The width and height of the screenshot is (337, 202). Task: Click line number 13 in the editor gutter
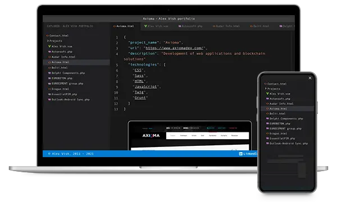pyautogui.click(x=116, y=109)
